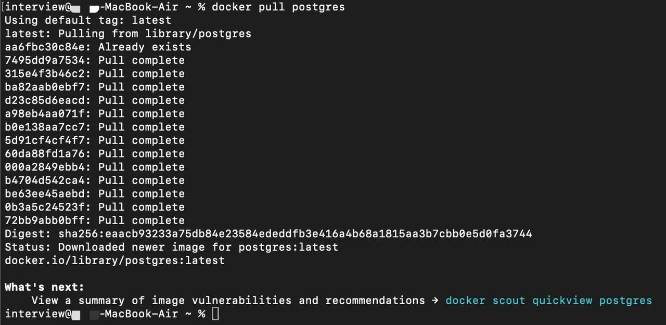Viewport: 666px width, 325px height.
Task: Click layer aa6fbc30c84e "Already exists" line
Action: 98,47
